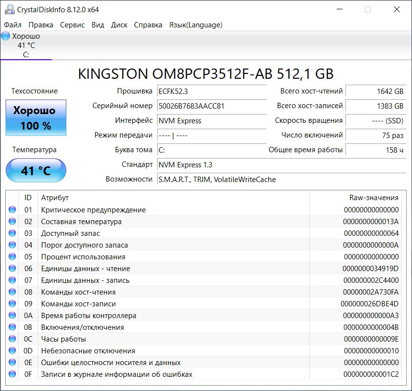Click the ID column header

[x=28, y=198]
